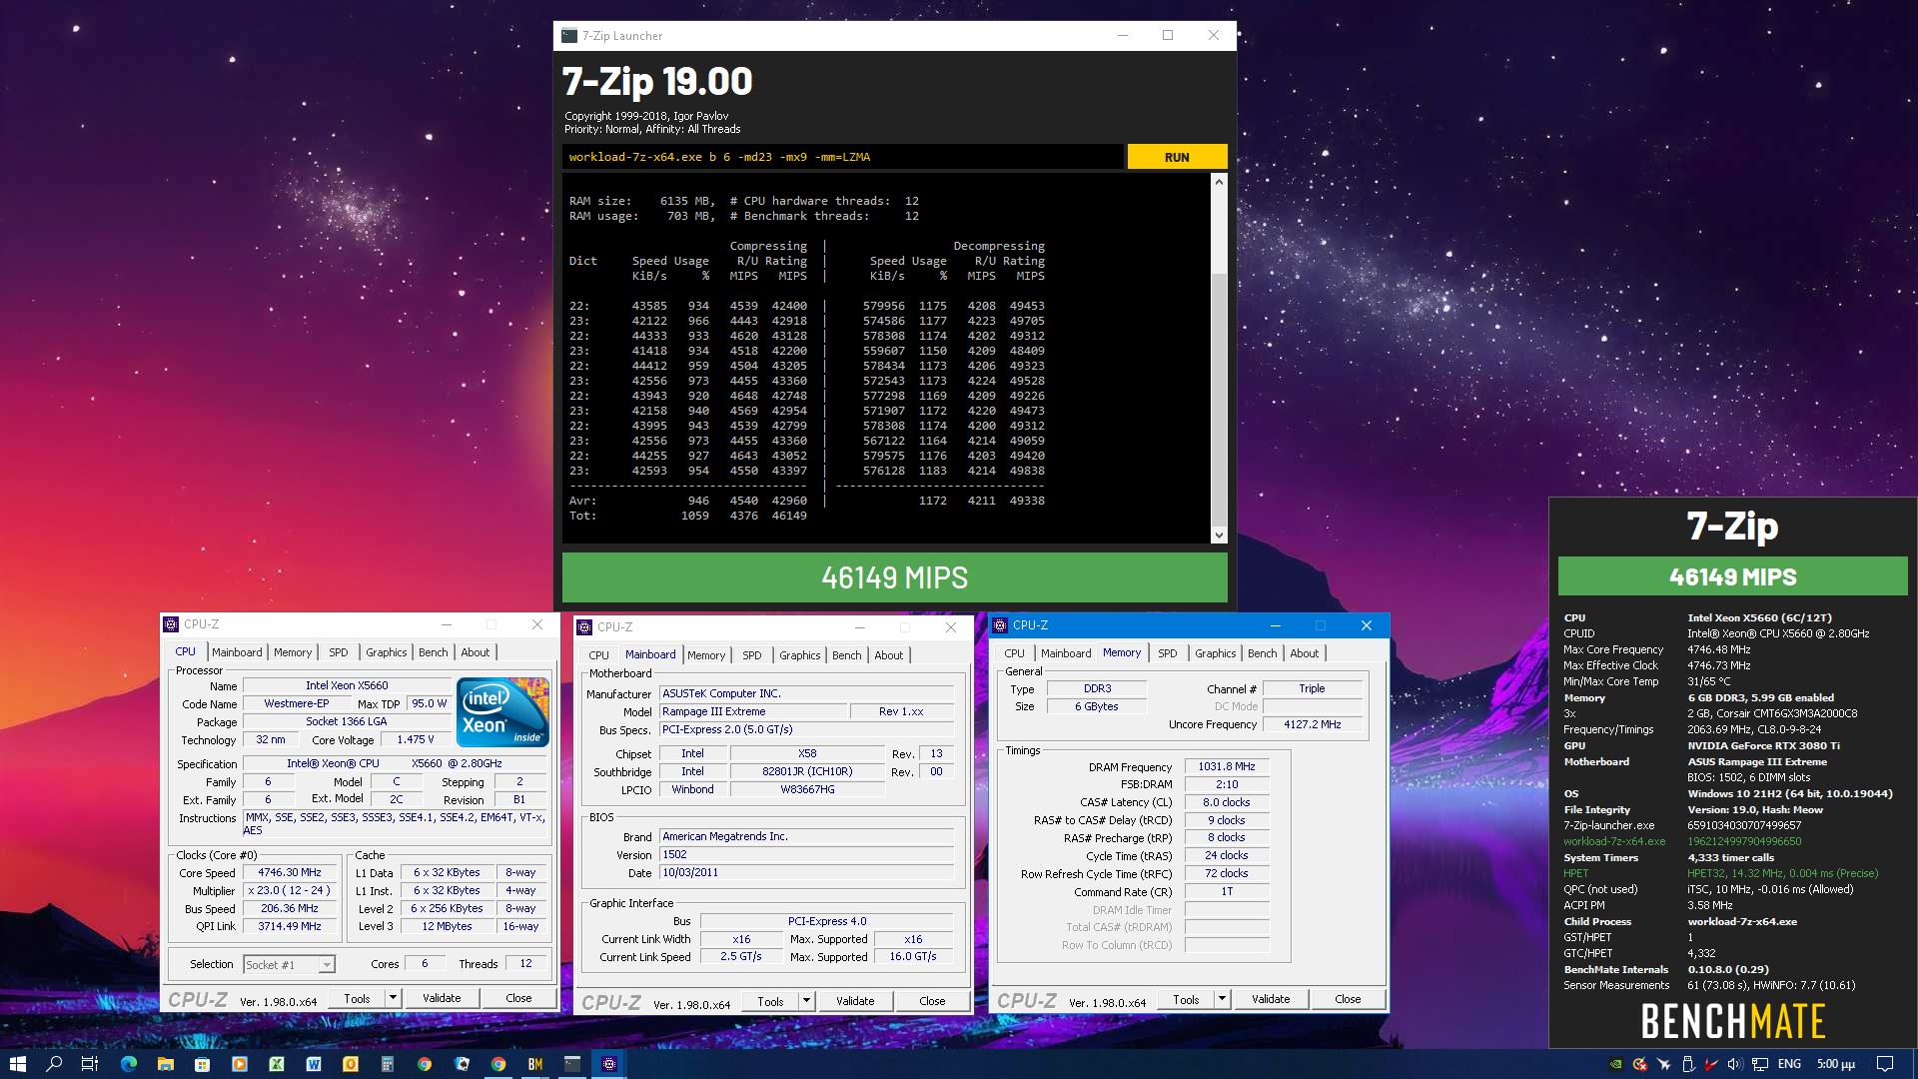Open the Windows Start menu

[x=17, y=1064]
